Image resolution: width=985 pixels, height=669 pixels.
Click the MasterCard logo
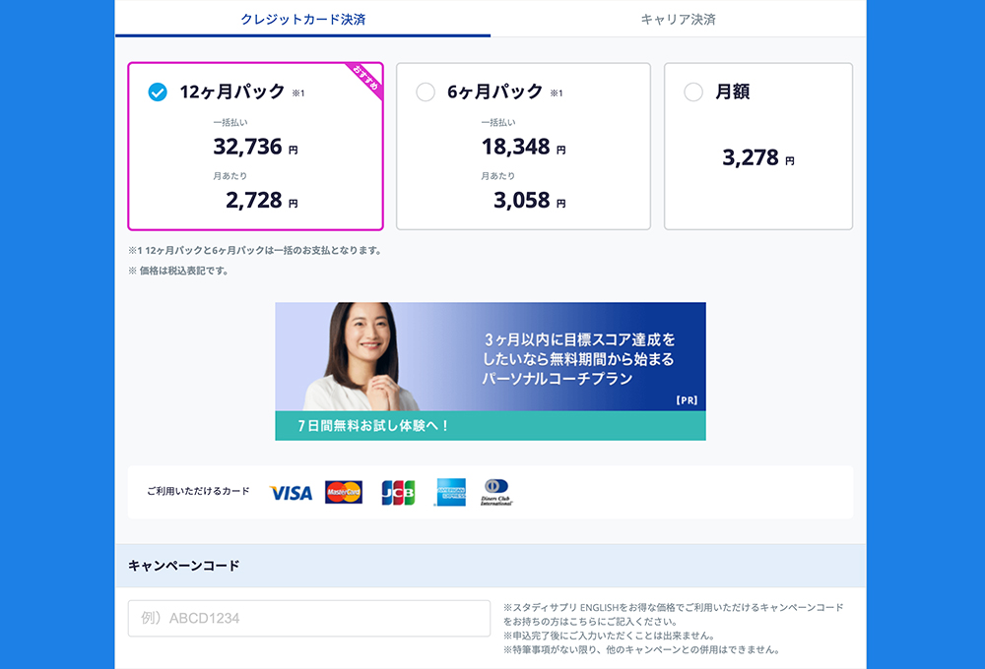[x=344, y=492]
